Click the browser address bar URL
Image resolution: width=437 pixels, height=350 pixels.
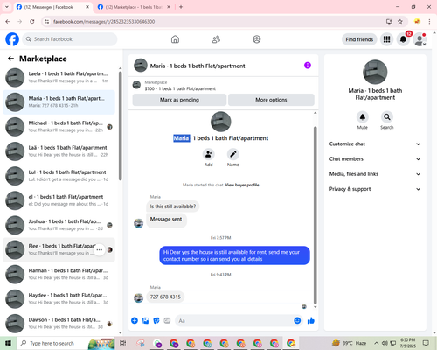click(x=104, y=22)
